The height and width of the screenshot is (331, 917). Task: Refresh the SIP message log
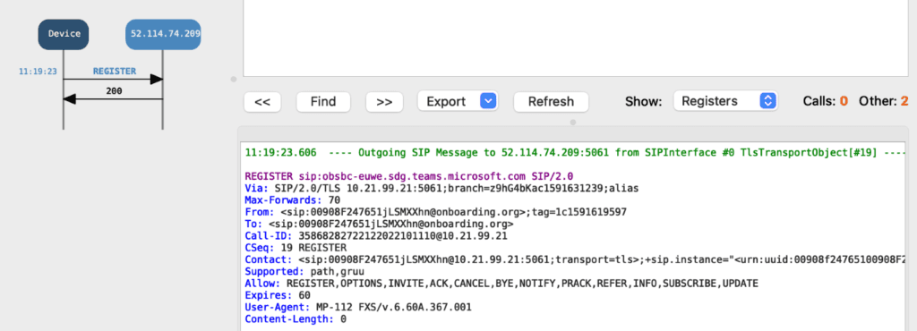pos(551,102)
